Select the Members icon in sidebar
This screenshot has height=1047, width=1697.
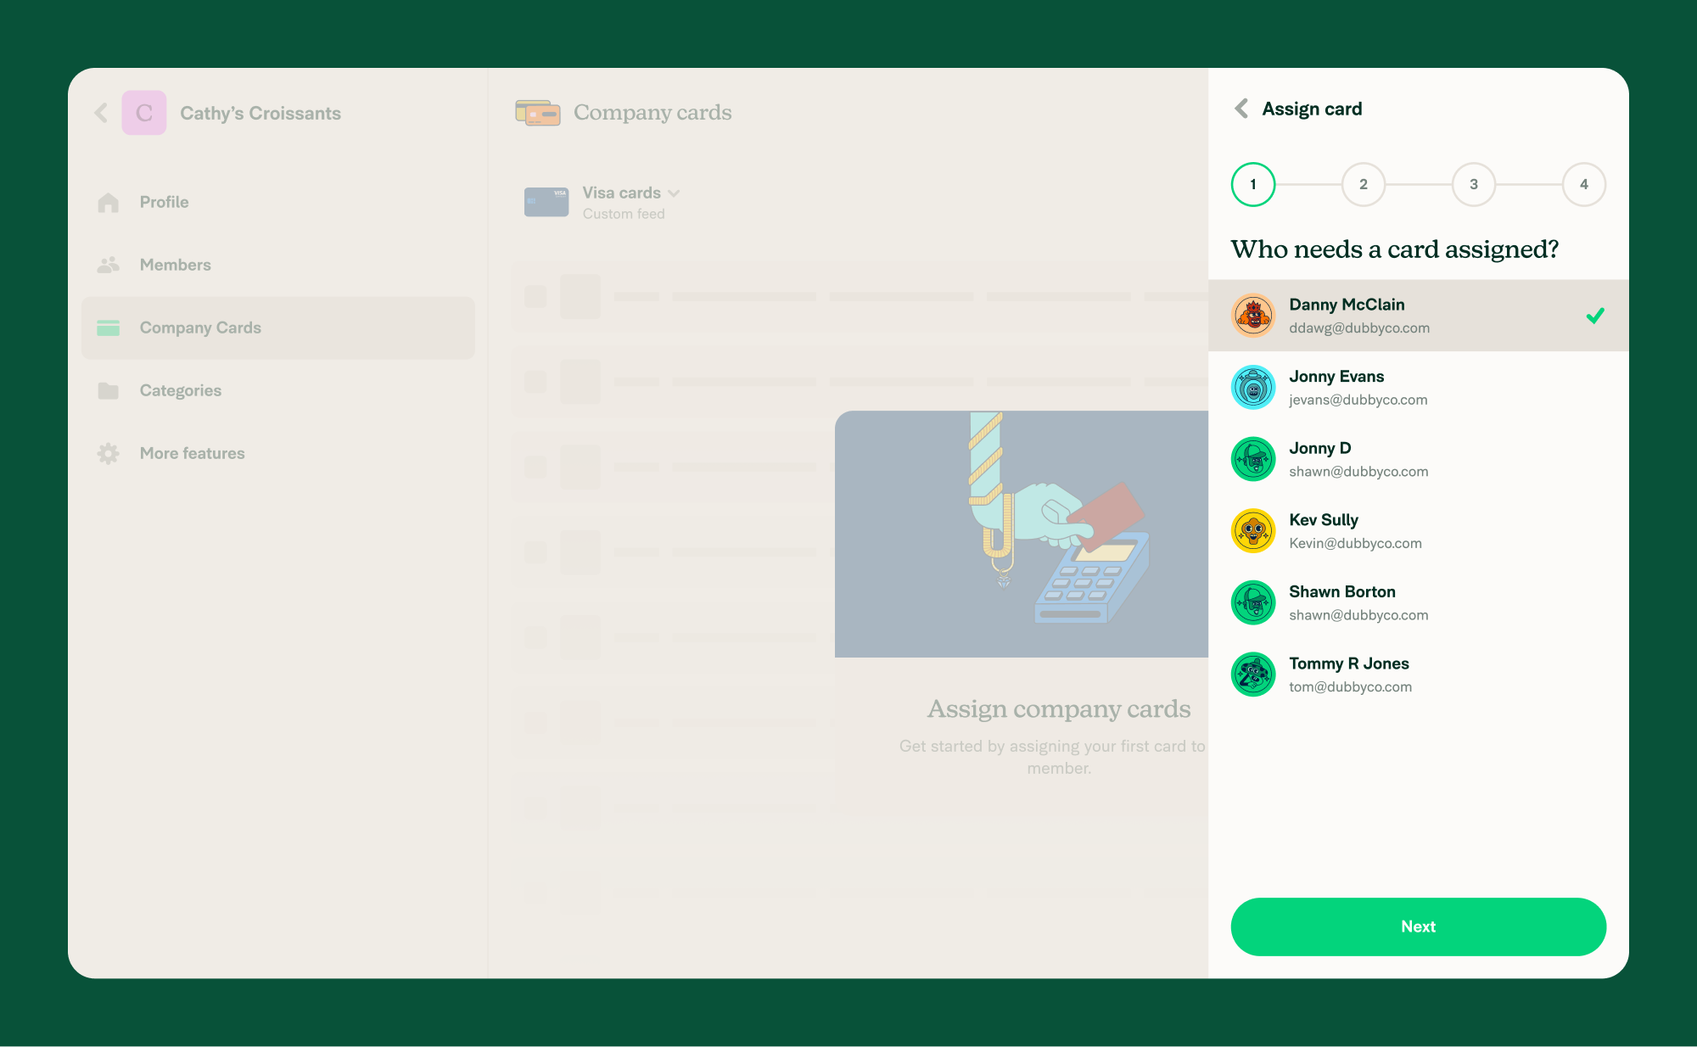coord(108,264)
